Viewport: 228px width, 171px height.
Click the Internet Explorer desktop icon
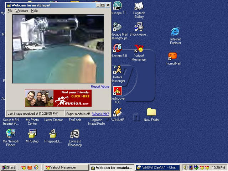point(175,31)
